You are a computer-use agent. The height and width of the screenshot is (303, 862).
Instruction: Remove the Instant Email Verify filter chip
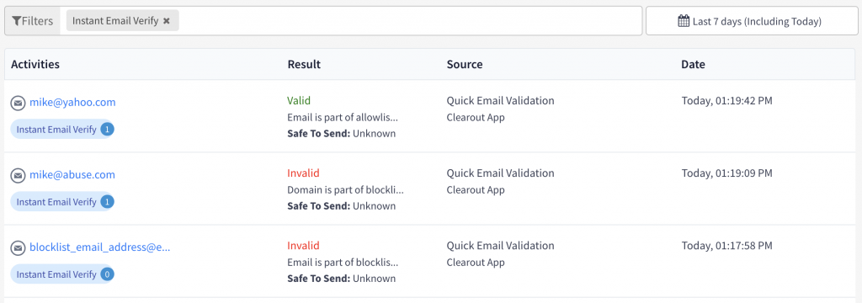167,21
